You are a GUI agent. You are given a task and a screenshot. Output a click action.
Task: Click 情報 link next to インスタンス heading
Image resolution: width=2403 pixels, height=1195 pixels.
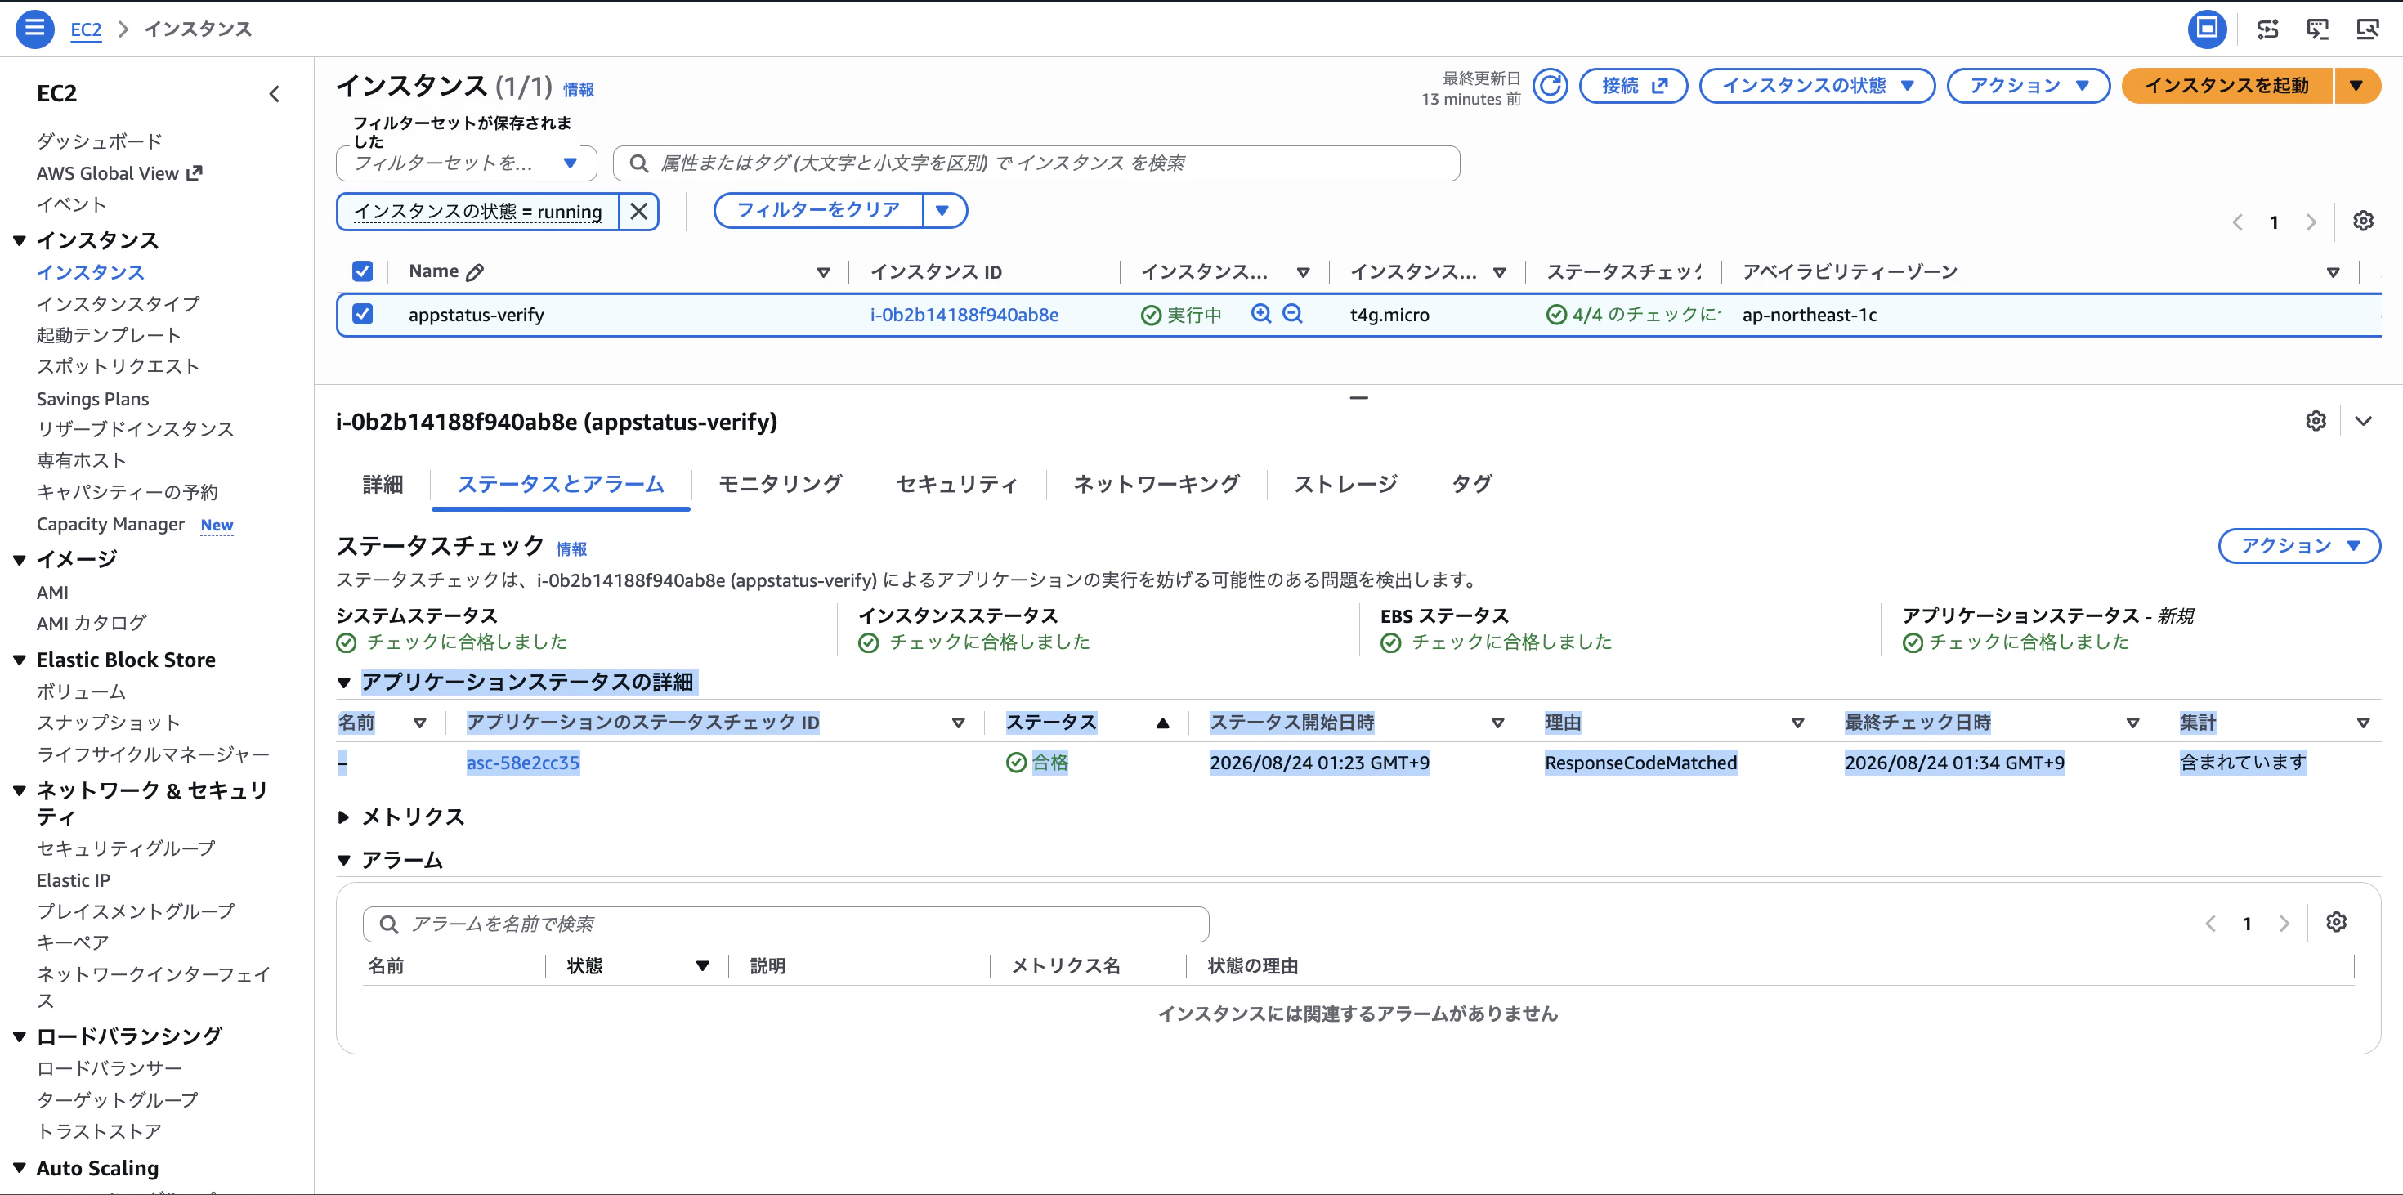(x=577, y=91)
